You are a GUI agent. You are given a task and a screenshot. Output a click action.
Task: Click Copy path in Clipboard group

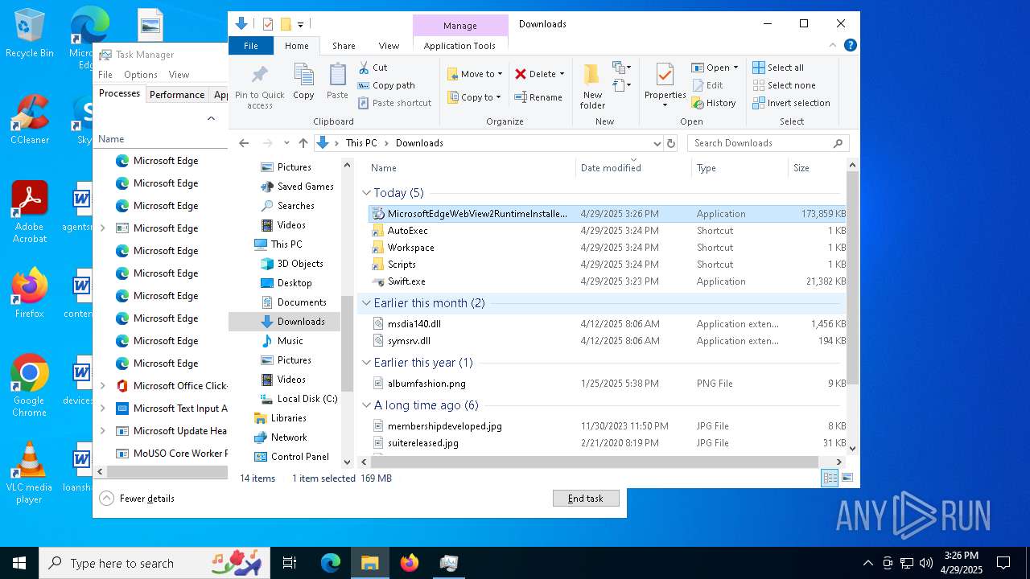386,85
